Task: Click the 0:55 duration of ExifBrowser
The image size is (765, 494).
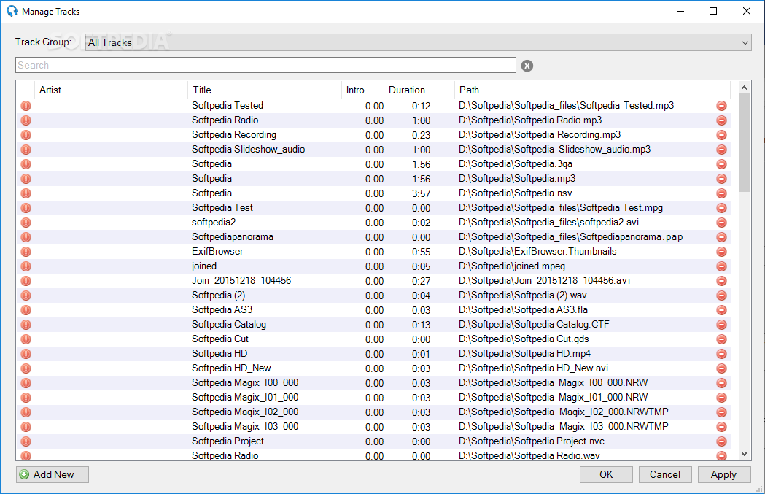Action: (x=421, y=252)
